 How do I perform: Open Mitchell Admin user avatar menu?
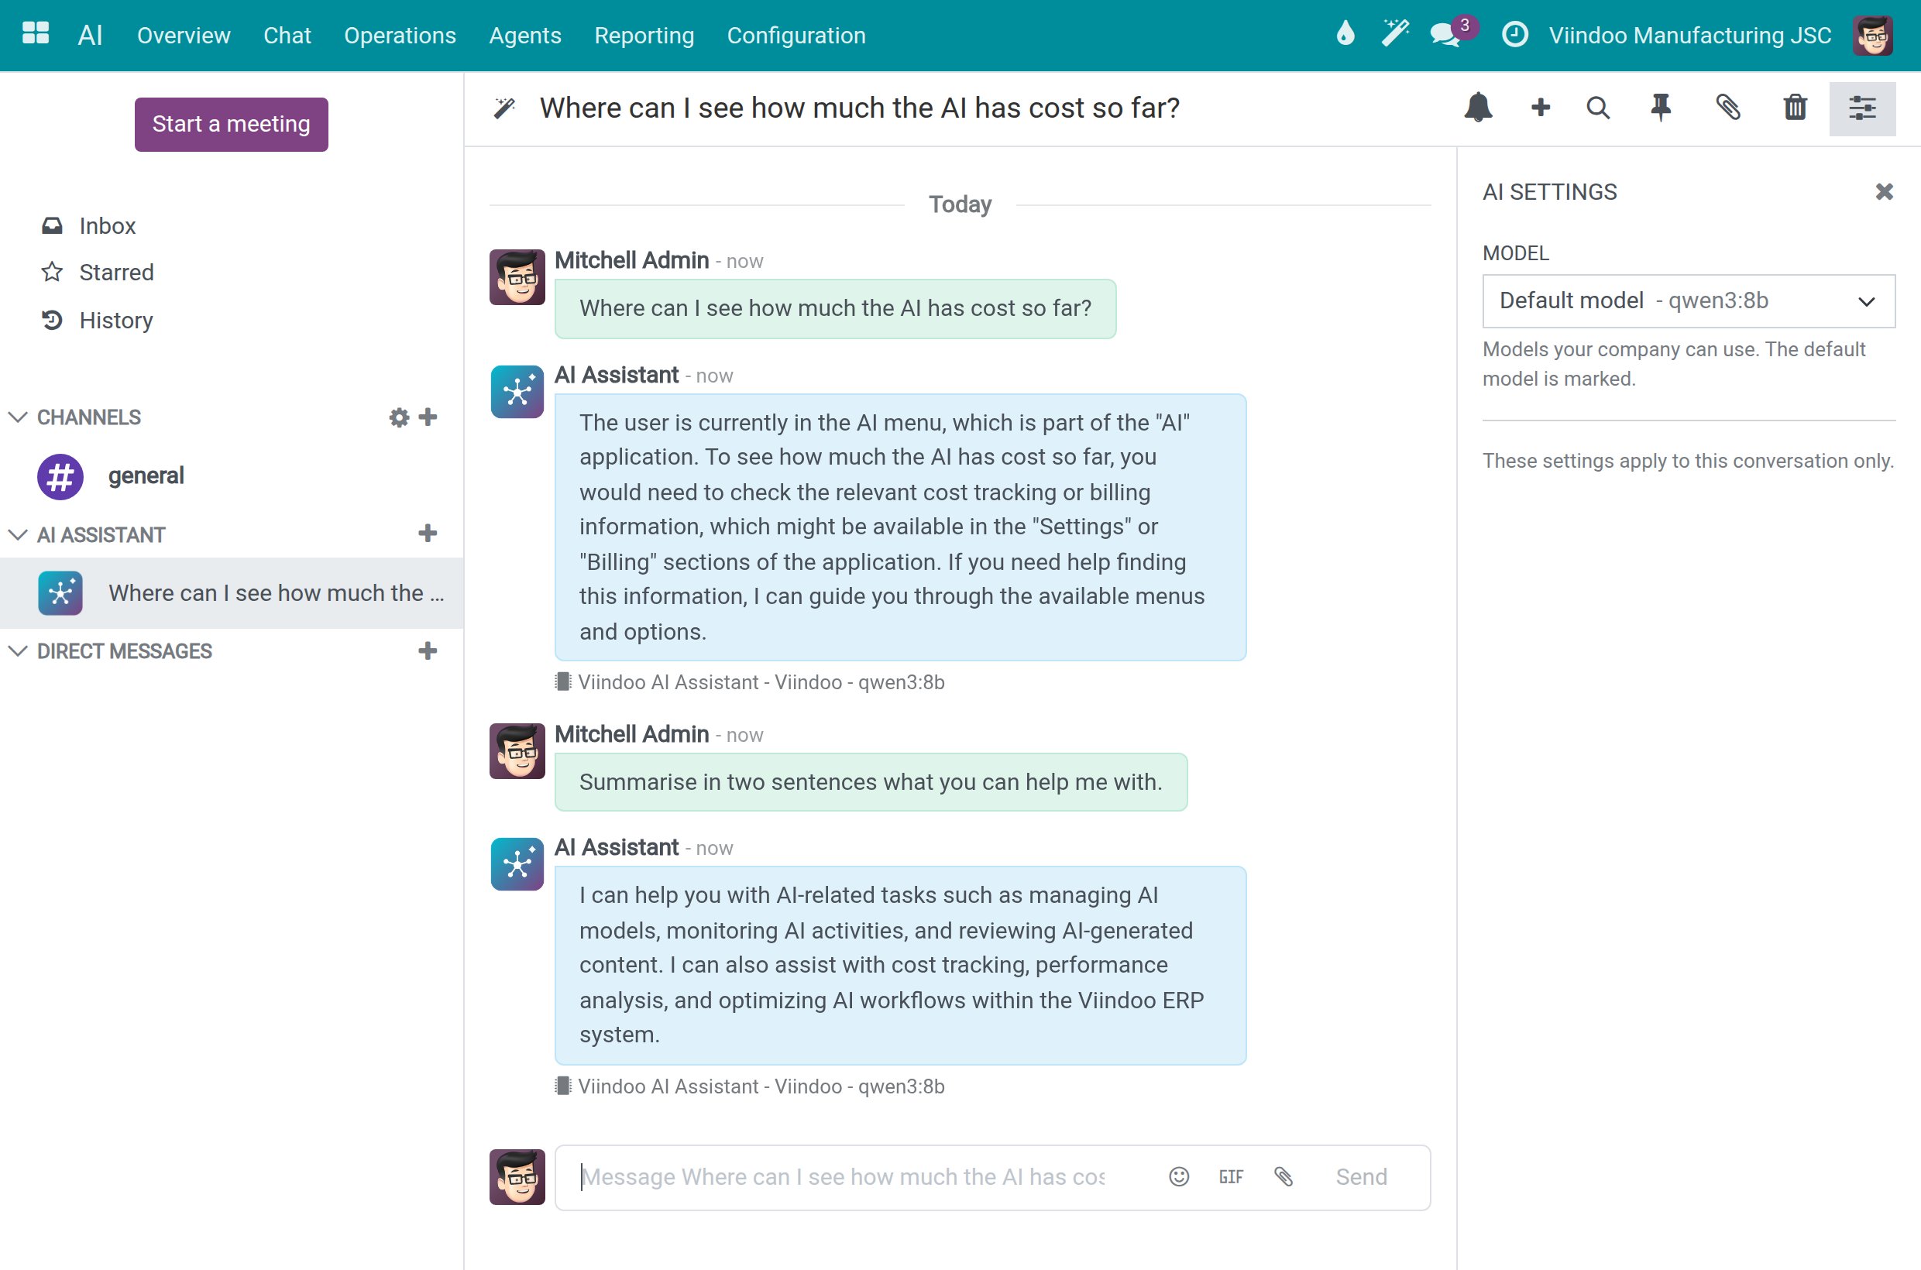[x=1872, y=36]
